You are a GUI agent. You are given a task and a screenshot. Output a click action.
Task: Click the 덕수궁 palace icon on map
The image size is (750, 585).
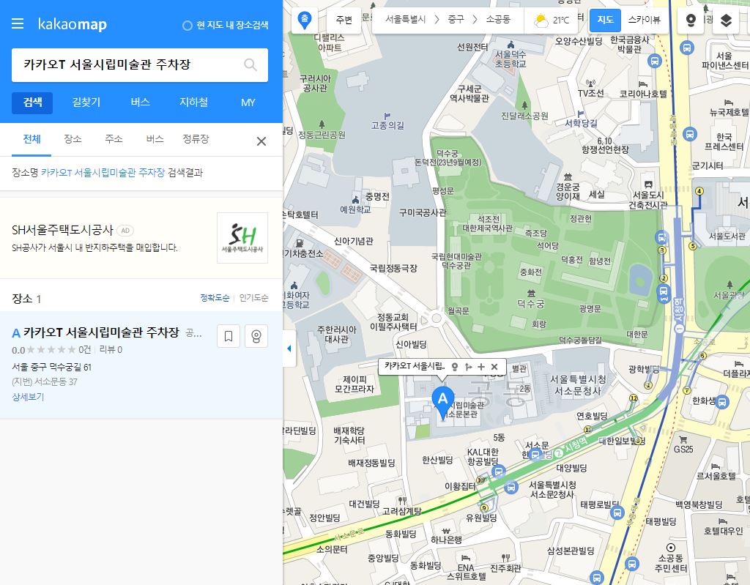[x=531, y=293]
